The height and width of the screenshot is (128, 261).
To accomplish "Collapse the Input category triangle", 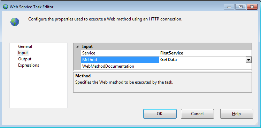I will 77,46.
